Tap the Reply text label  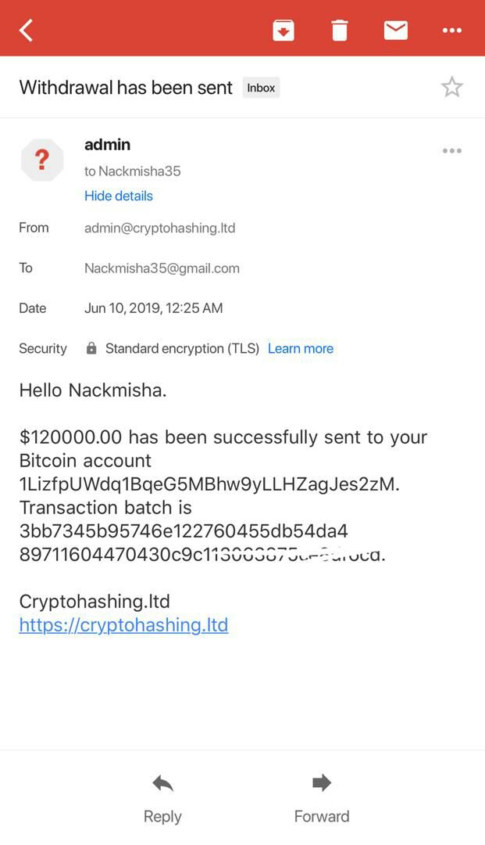tap(162, 816)
